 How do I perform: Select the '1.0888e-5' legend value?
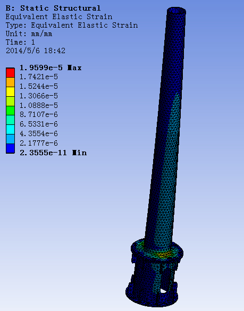[x=39, y=105]
